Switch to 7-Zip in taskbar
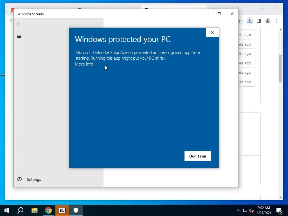This screenshot has height=216, width=288. coord(62,210)
